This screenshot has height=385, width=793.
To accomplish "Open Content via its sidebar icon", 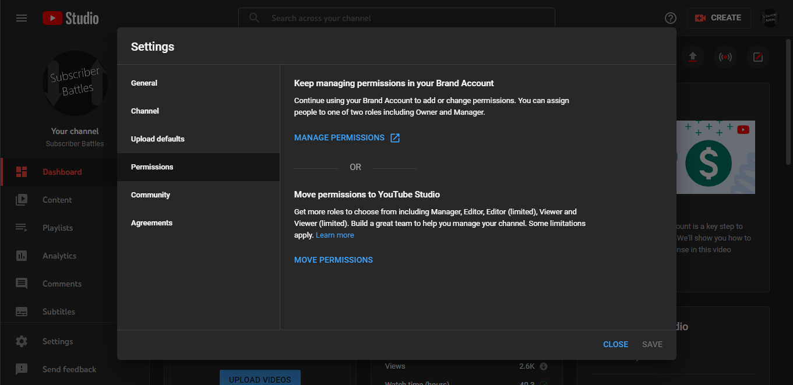I will click(x=22, y=200).
